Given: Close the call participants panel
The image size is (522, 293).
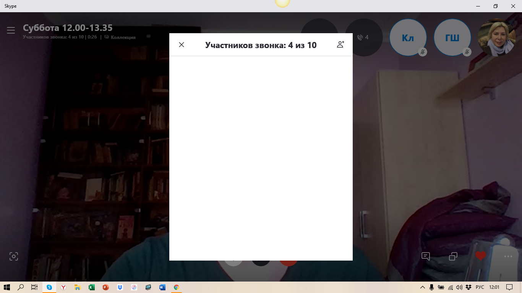Looking at the screenshot, I should (182, 45).
